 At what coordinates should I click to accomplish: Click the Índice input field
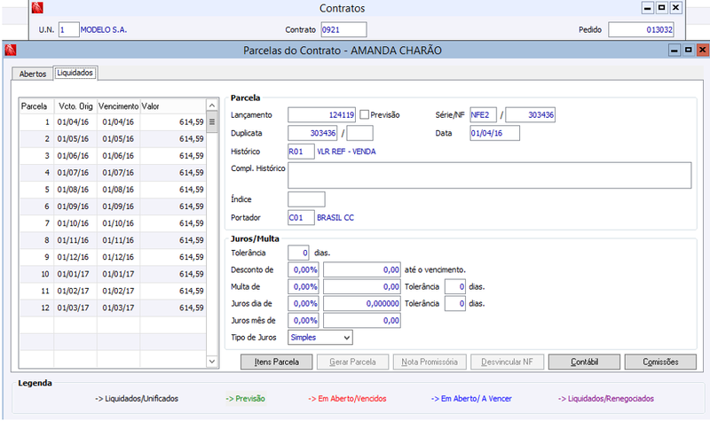tap(306, 199)
